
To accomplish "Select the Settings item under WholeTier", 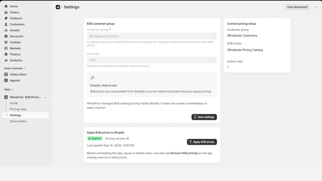I will 25,115.
